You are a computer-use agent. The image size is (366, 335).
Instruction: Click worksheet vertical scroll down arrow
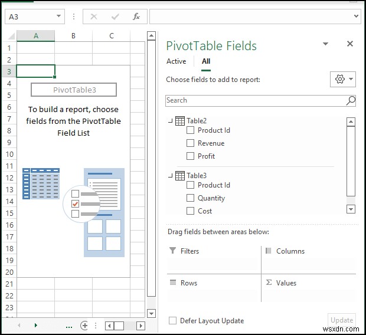(x=151, y=313)
